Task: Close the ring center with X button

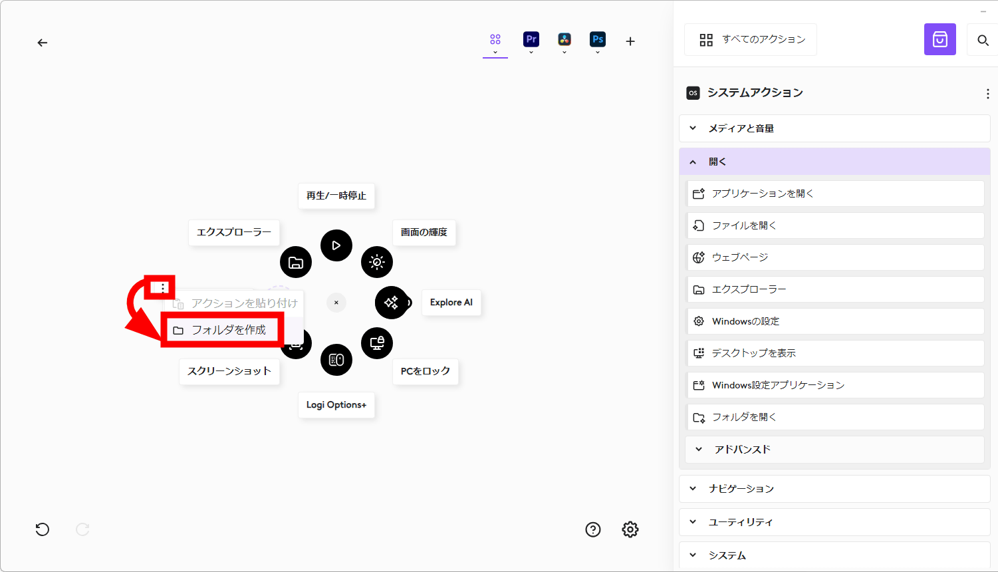Action: coord(336,303)
